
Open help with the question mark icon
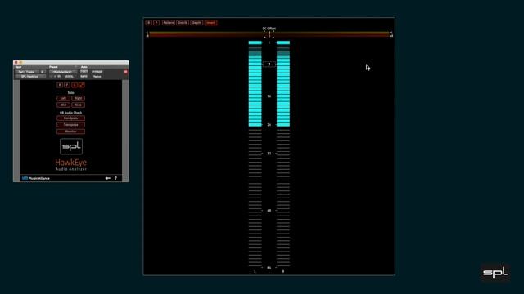[x=116, y=178]
